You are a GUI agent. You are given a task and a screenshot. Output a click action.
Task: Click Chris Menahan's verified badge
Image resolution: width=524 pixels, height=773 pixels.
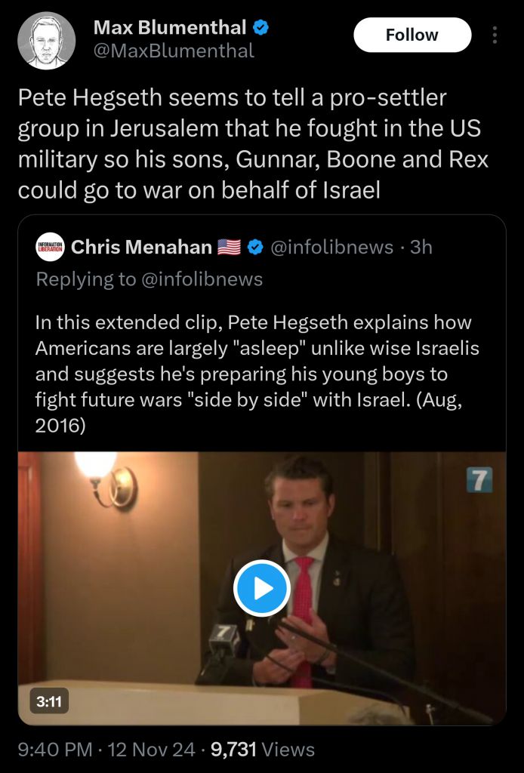tap(256, 247)
